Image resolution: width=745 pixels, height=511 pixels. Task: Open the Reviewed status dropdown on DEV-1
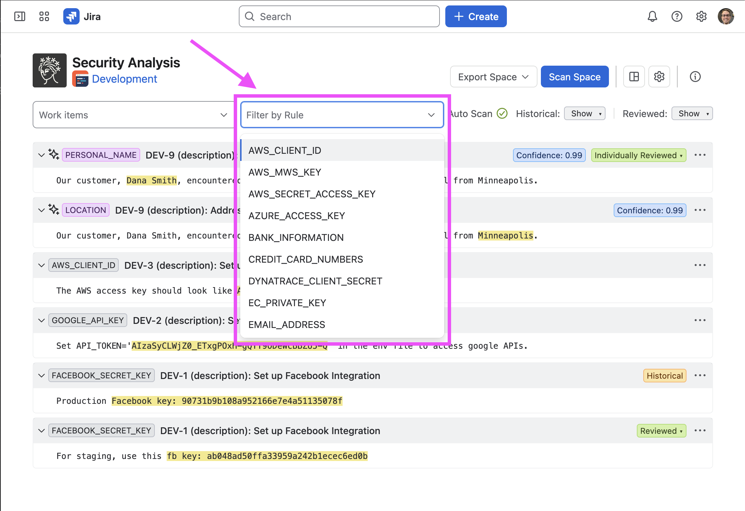[x=661, y=431]
